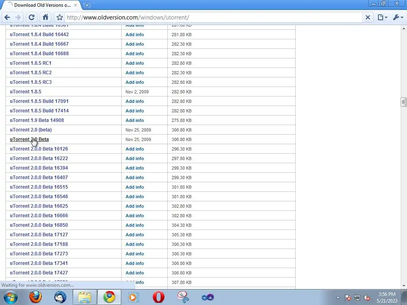
Task: Open uTorrent 2.0.0 Beta 16625 link
Action: click(39, 206)
